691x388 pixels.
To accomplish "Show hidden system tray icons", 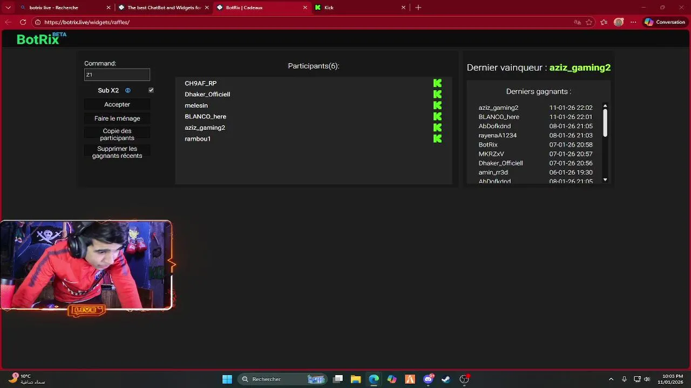I will (611, 379).
